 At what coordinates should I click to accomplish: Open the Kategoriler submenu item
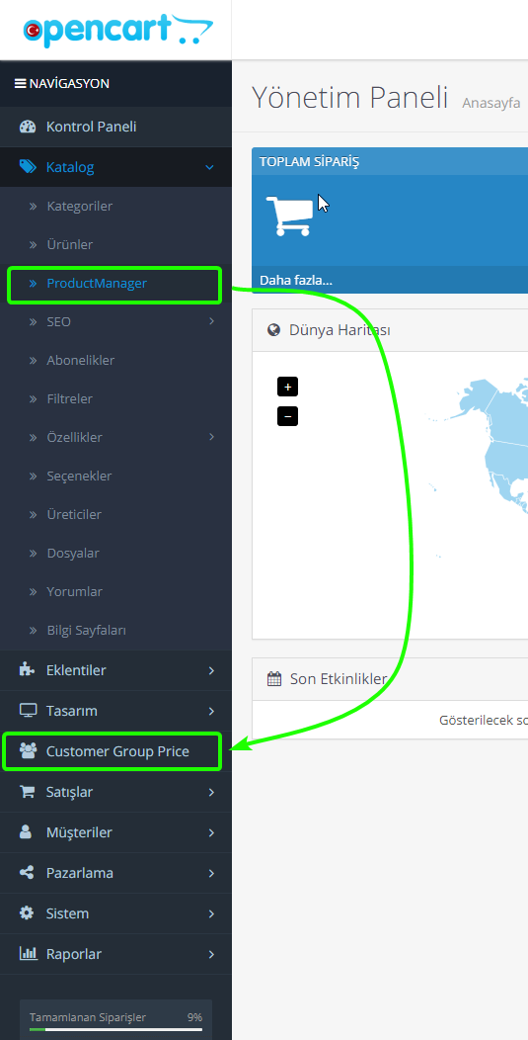coord(115,207)
